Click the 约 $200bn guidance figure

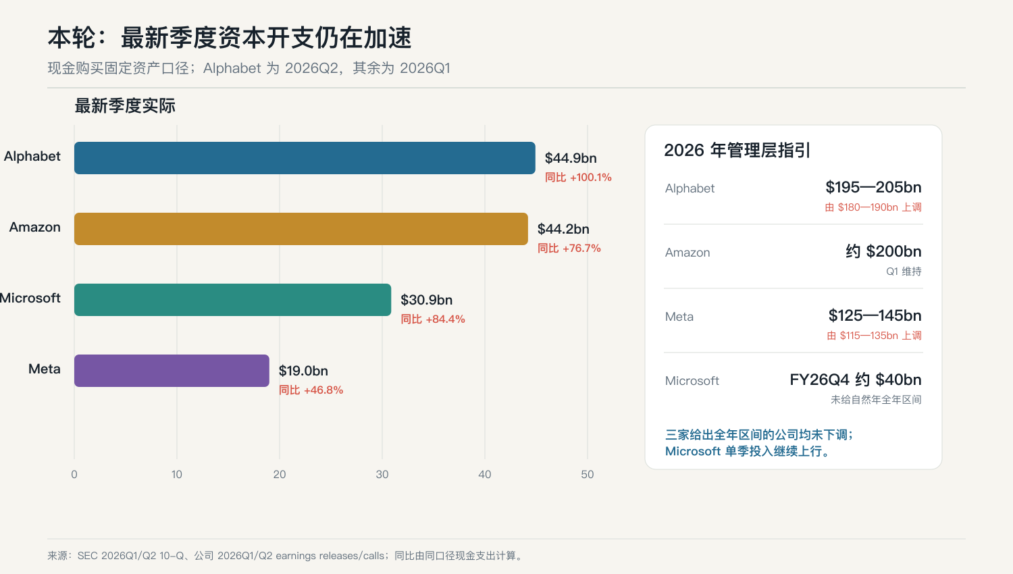click(883, 251)
